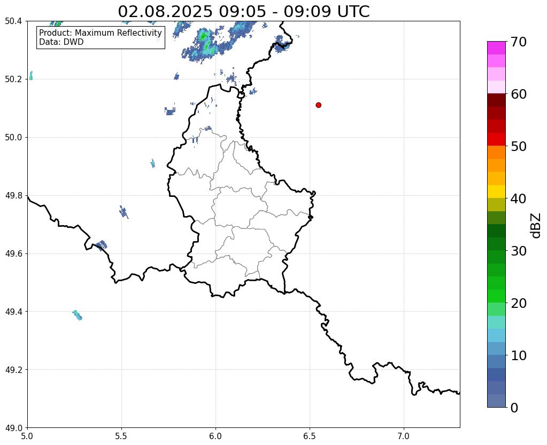This screenshot has height=445, width=547.
Task: Click the longitude axis label 5.5
Action: click(121, 436)
